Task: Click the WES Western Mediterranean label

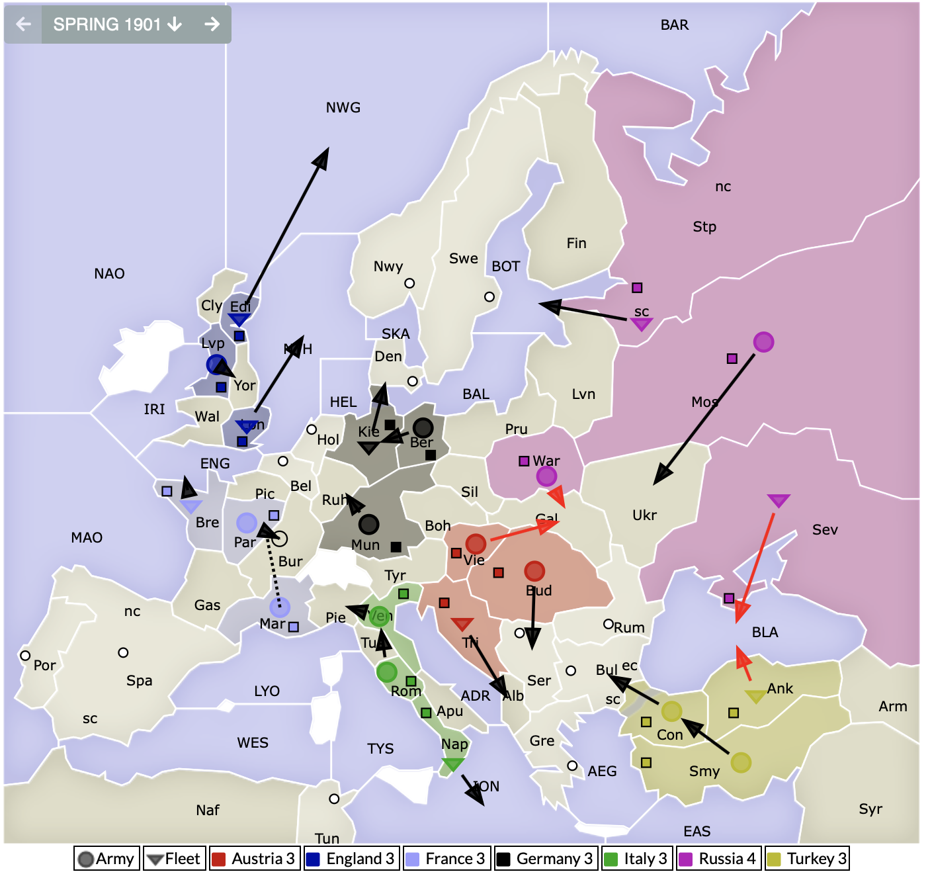Action: pos(253,742)
